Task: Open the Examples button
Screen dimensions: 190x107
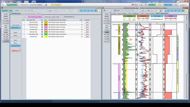Action: (x=152, y=5)
